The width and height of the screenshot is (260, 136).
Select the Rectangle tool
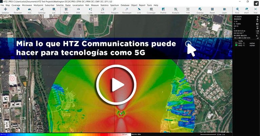click(x=126, y=11)
